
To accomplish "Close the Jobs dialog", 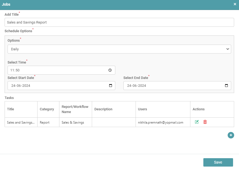I will pos(235,4).
